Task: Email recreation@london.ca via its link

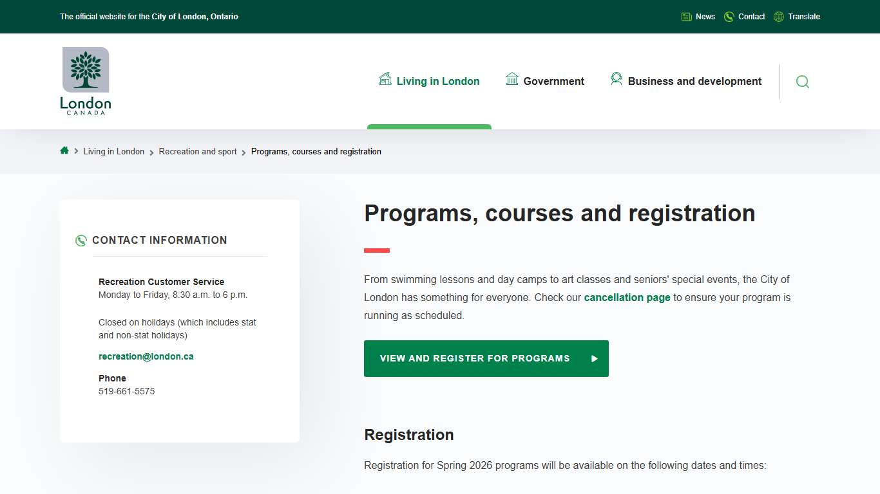Action: [146, 356]
